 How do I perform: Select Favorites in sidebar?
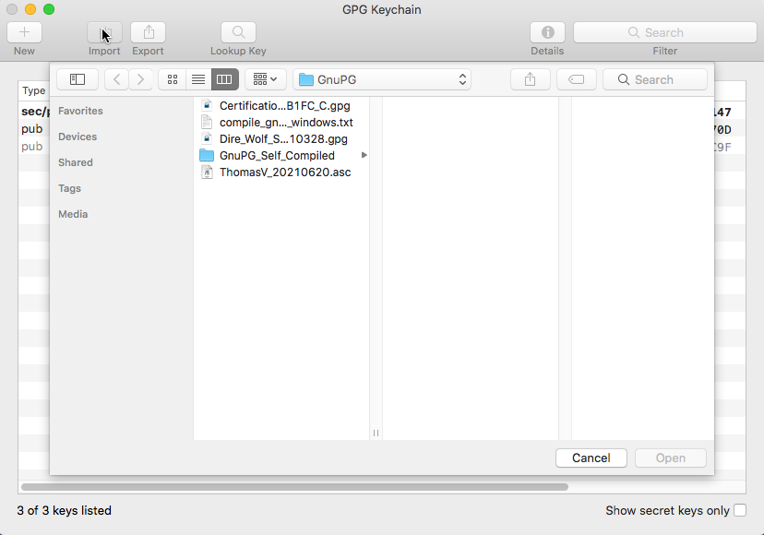(80, 111)
